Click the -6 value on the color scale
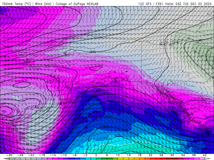The width and height of the screenshot is (214, 160). [74, 155]
